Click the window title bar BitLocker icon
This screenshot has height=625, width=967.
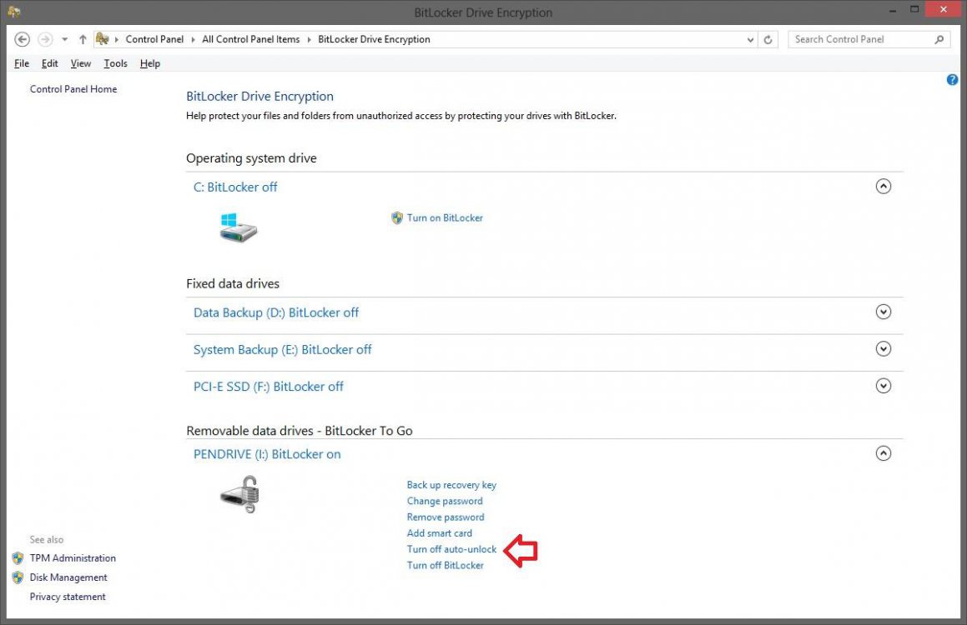click(x=14, y=12)
